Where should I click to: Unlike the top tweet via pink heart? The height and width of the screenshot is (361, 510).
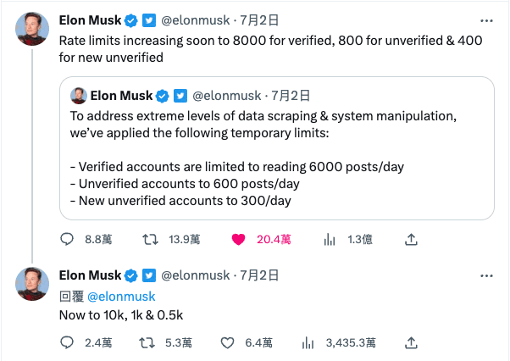238,240
